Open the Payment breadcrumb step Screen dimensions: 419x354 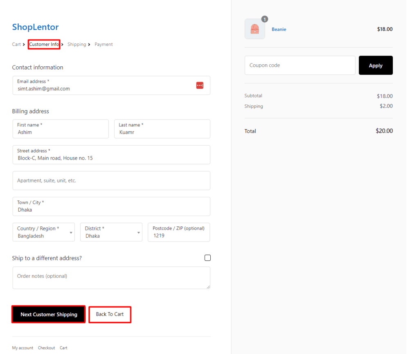coord(104,44)
